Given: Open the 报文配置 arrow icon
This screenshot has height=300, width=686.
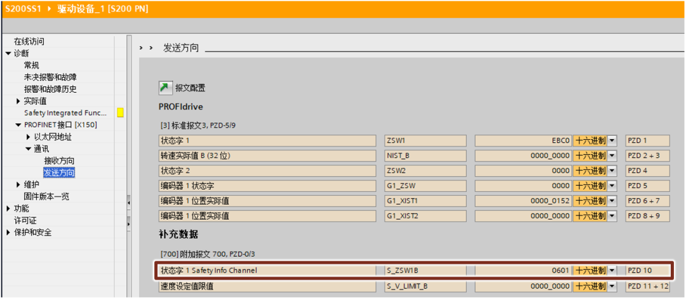Looking at the screenshot, I should [165, 88].
